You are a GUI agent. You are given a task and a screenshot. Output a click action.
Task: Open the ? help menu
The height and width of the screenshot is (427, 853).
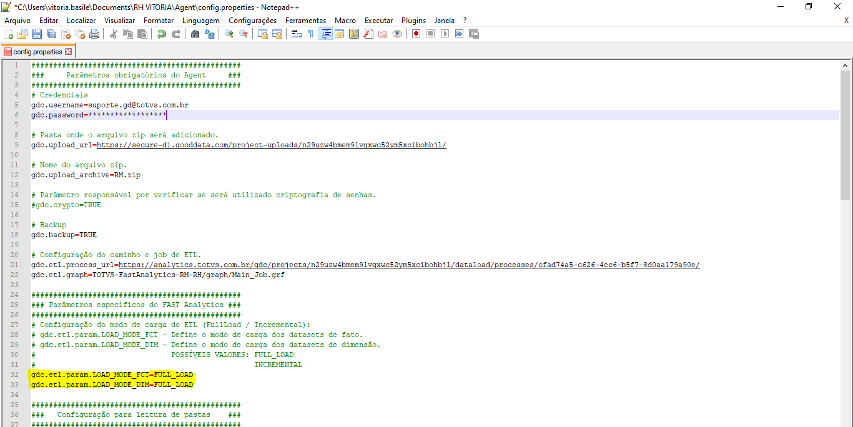pos(465,21)
